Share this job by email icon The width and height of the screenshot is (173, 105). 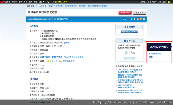144,19
